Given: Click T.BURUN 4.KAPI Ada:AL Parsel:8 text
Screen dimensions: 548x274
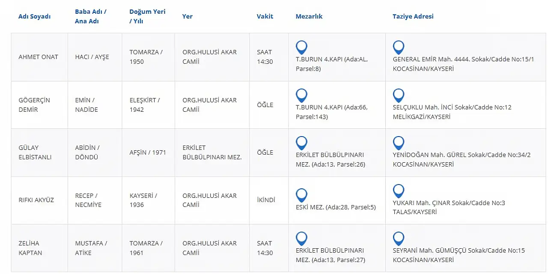Looking at the screenshot, I should (332, 64).
